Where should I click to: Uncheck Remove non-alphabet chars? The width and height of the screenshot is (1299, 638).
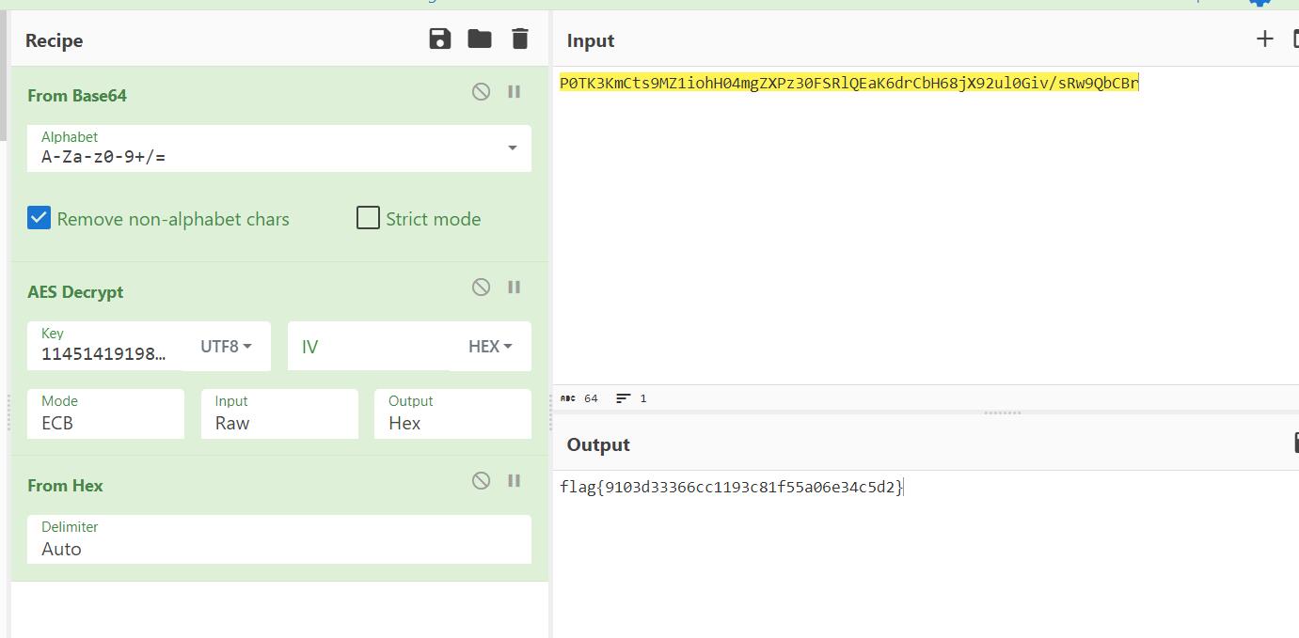39,218
